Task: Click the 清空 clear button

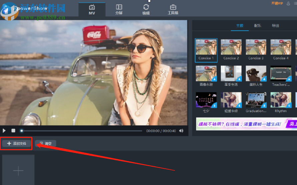Action: coord(46,143)
